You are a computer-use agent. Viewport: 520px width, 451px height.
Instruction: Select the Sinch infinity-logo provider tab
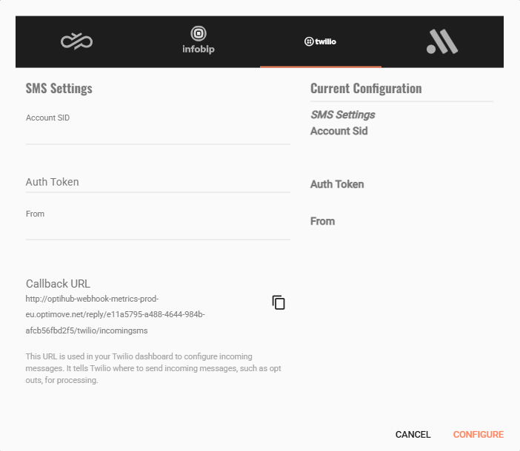click(x=76, y=41)
